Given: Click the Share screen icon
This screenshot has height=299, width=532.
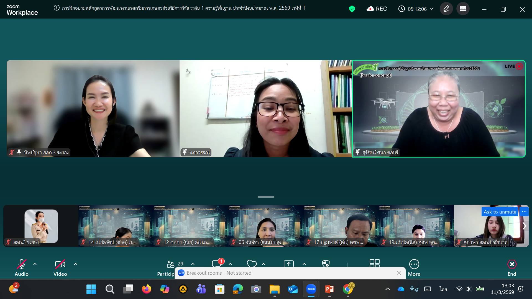Looking at the screenshot, I should (x=288, y=264).
